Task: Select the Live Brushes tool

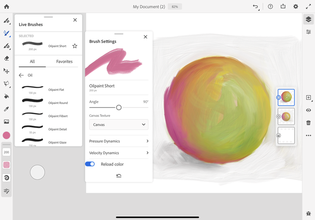Action: tap(7, 33)
